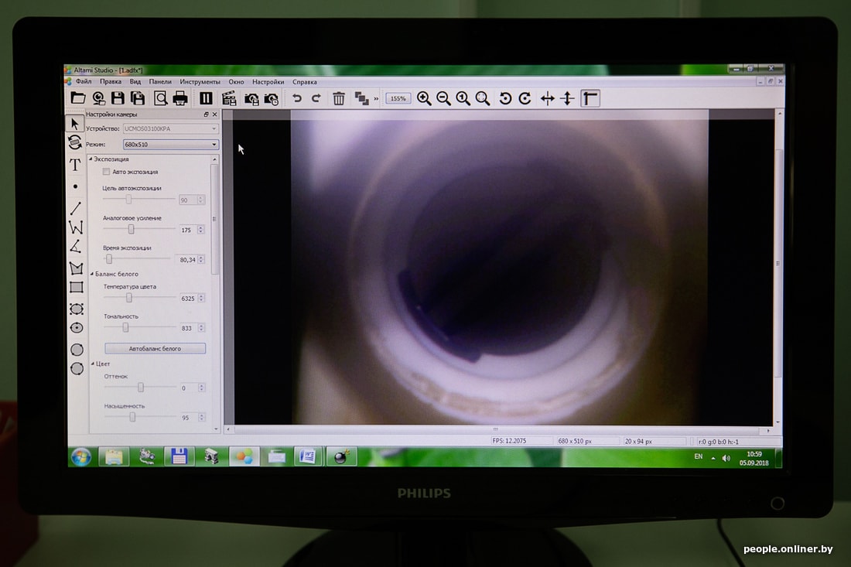Click the 155% zoom level field
The height and width of the screenshot is (567, 851).
pos(398,99)
